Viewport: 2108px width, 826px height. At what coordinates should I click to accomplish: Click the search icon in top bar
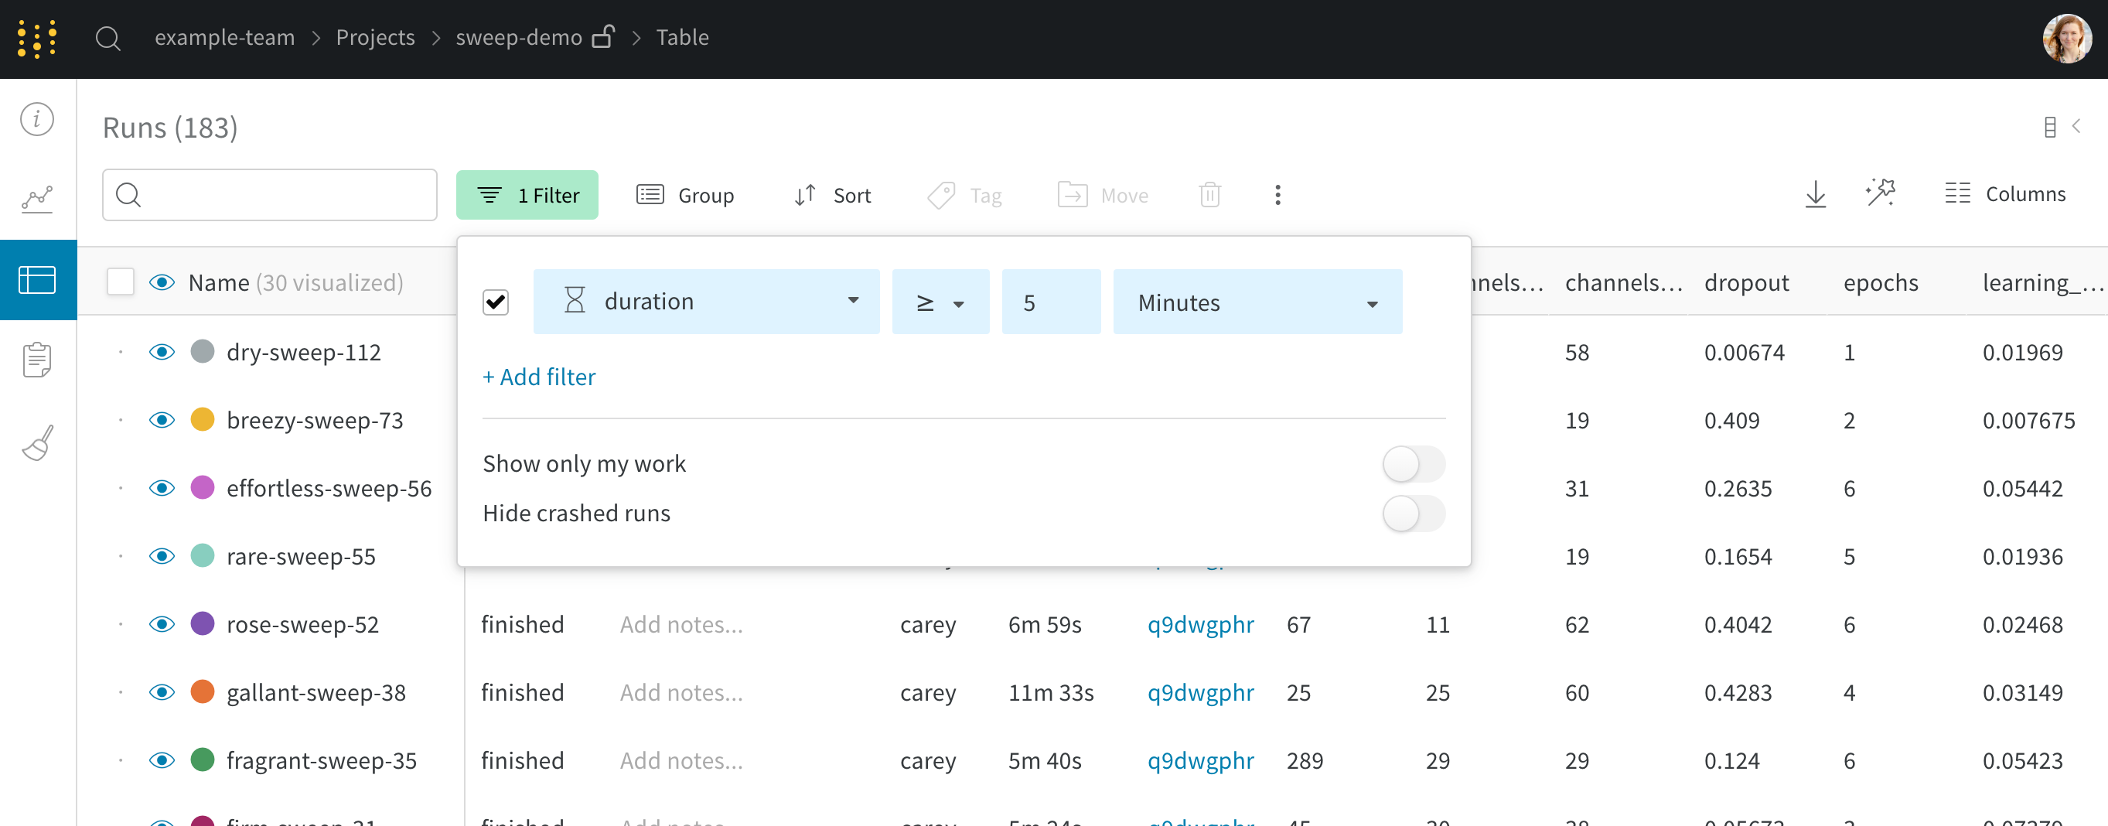point(108,39)
